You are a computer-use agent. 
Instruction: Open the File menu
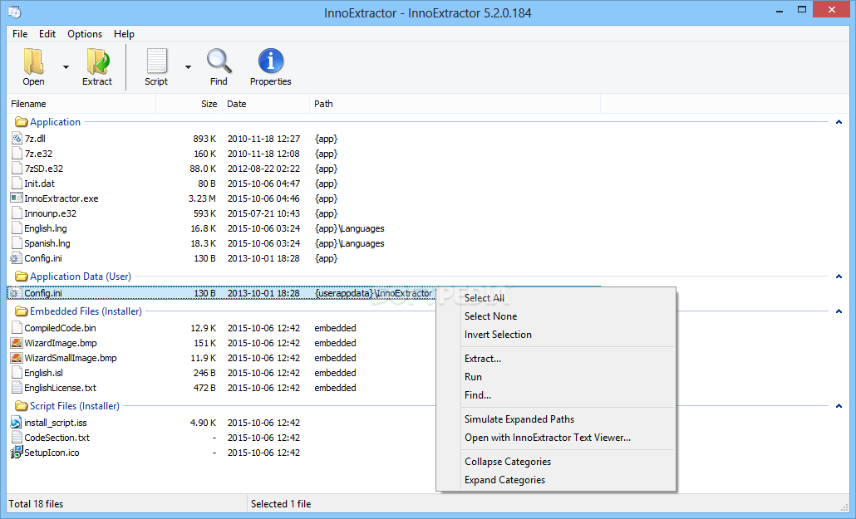pos(20,34)
